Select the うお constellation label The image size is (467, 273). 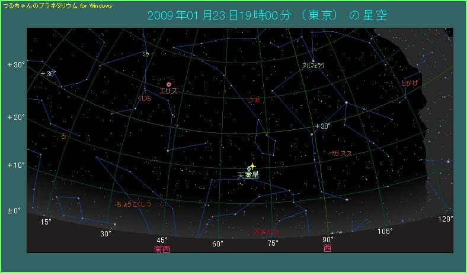[255, 100]
